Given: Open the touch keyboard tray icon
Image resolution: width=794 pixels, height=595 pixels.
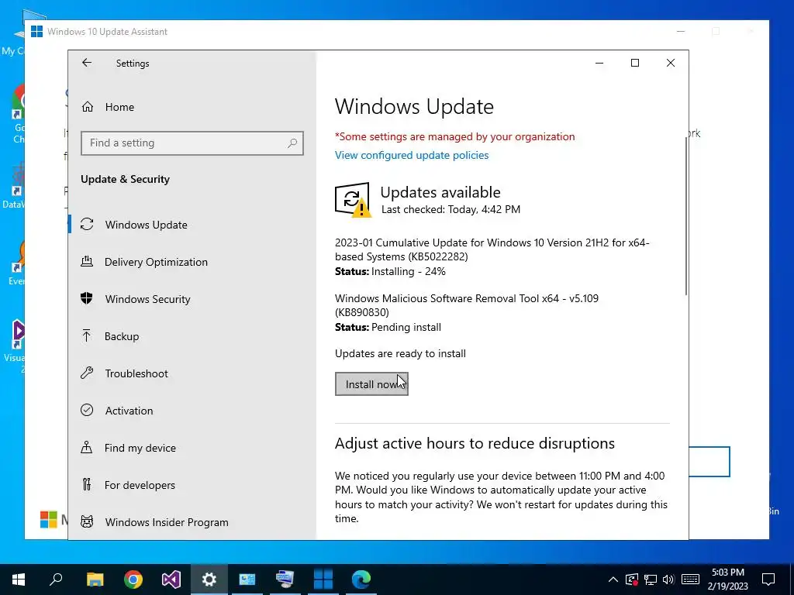Looking at the screenshot, I should click(690, 580).
